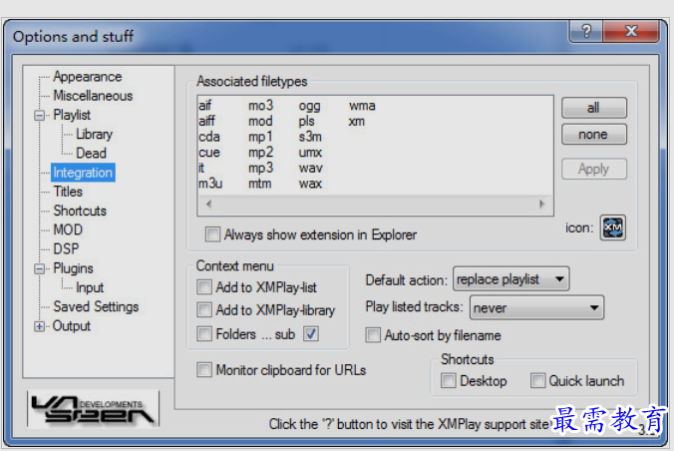The width and height of the screenshot is (674, 451).
Task: Close the Options and stuff window
Action: [x=631, y=31]
